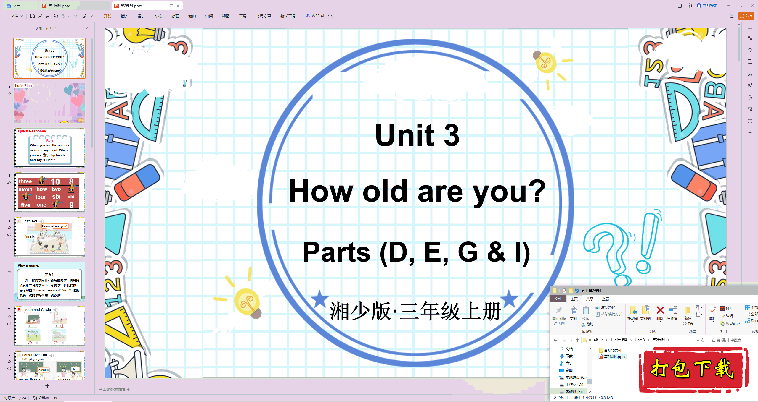758x402 pixels.
Task: Click Cut (剪切) in Explorer ribbon
Action: tap(587, 324)
